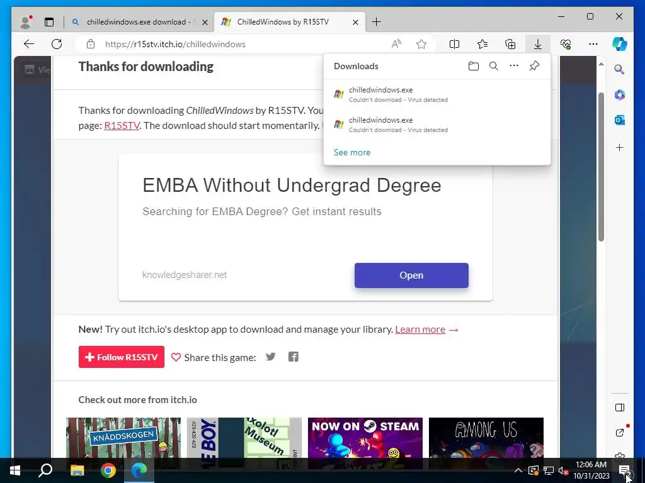This screenshot has height=483, width=645.
Task: Open the clock showing 12:06 AM
Action: [x=591, y=470]
